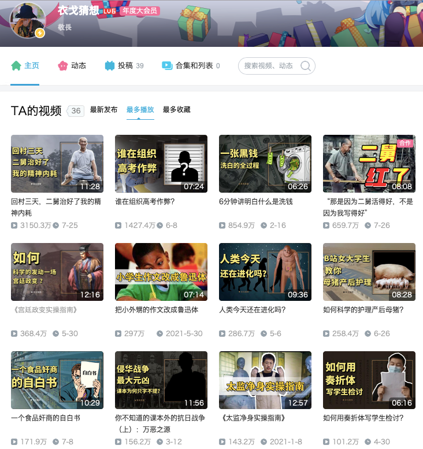423x449 pixels.
Task: Click the 36 video count badge
Action: pyautogui.click(x=76, y=111)
